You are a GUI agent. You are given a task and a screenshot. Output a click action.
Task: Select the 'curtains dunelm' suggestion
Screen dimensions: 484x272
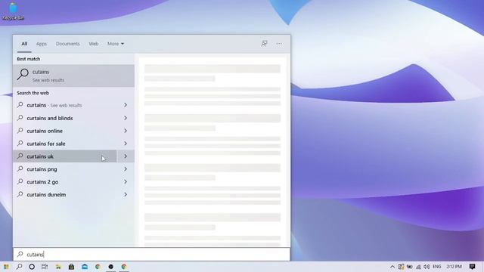65,195
